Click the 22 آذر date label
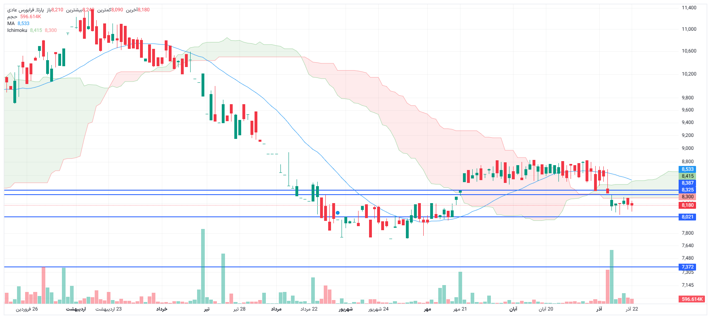 (x=632, y=309)
